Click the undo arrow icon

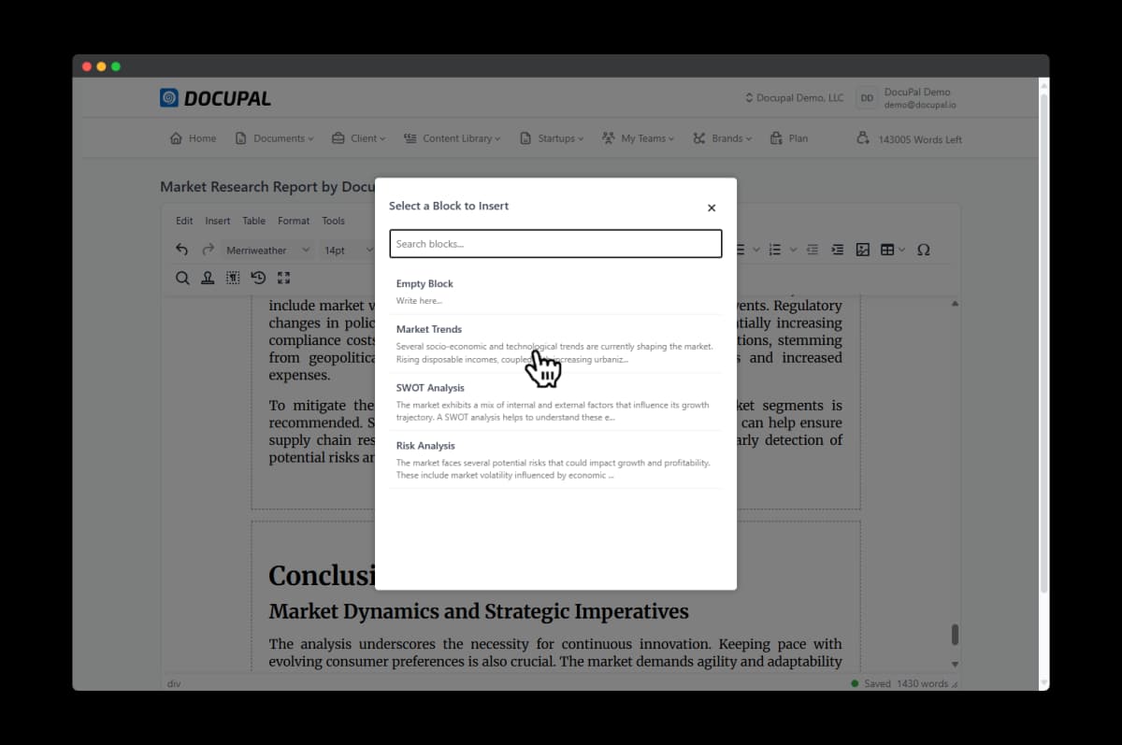181,250
